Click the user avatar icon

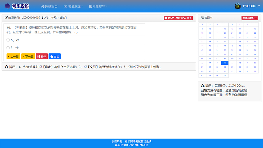coord(238,6)
